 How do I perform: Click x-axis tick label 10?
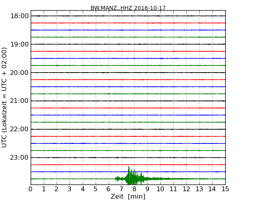(x=160, y=189)
